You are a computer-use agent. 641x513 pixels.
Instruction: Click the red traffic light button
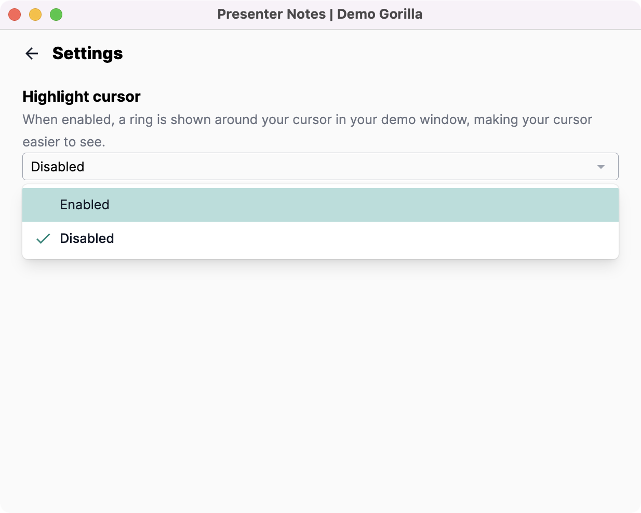[x=15, y=15]
